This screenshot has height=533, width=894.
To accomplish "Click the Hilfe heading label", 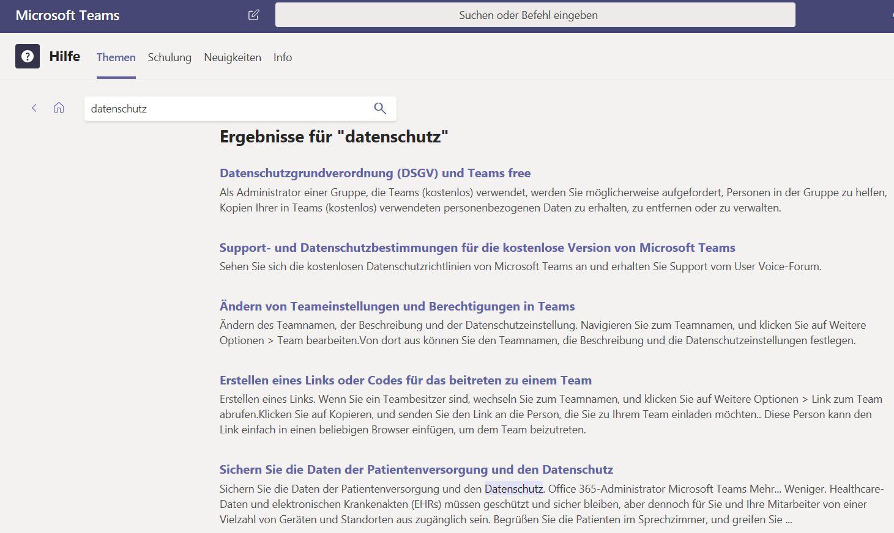I will 65,56.
